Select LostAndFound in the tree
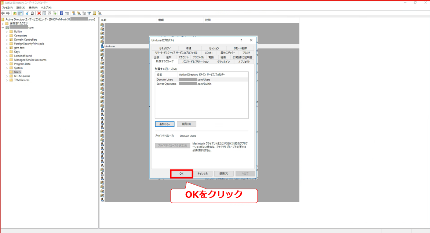This screenshot has height=233, width=430. [23, 56]
